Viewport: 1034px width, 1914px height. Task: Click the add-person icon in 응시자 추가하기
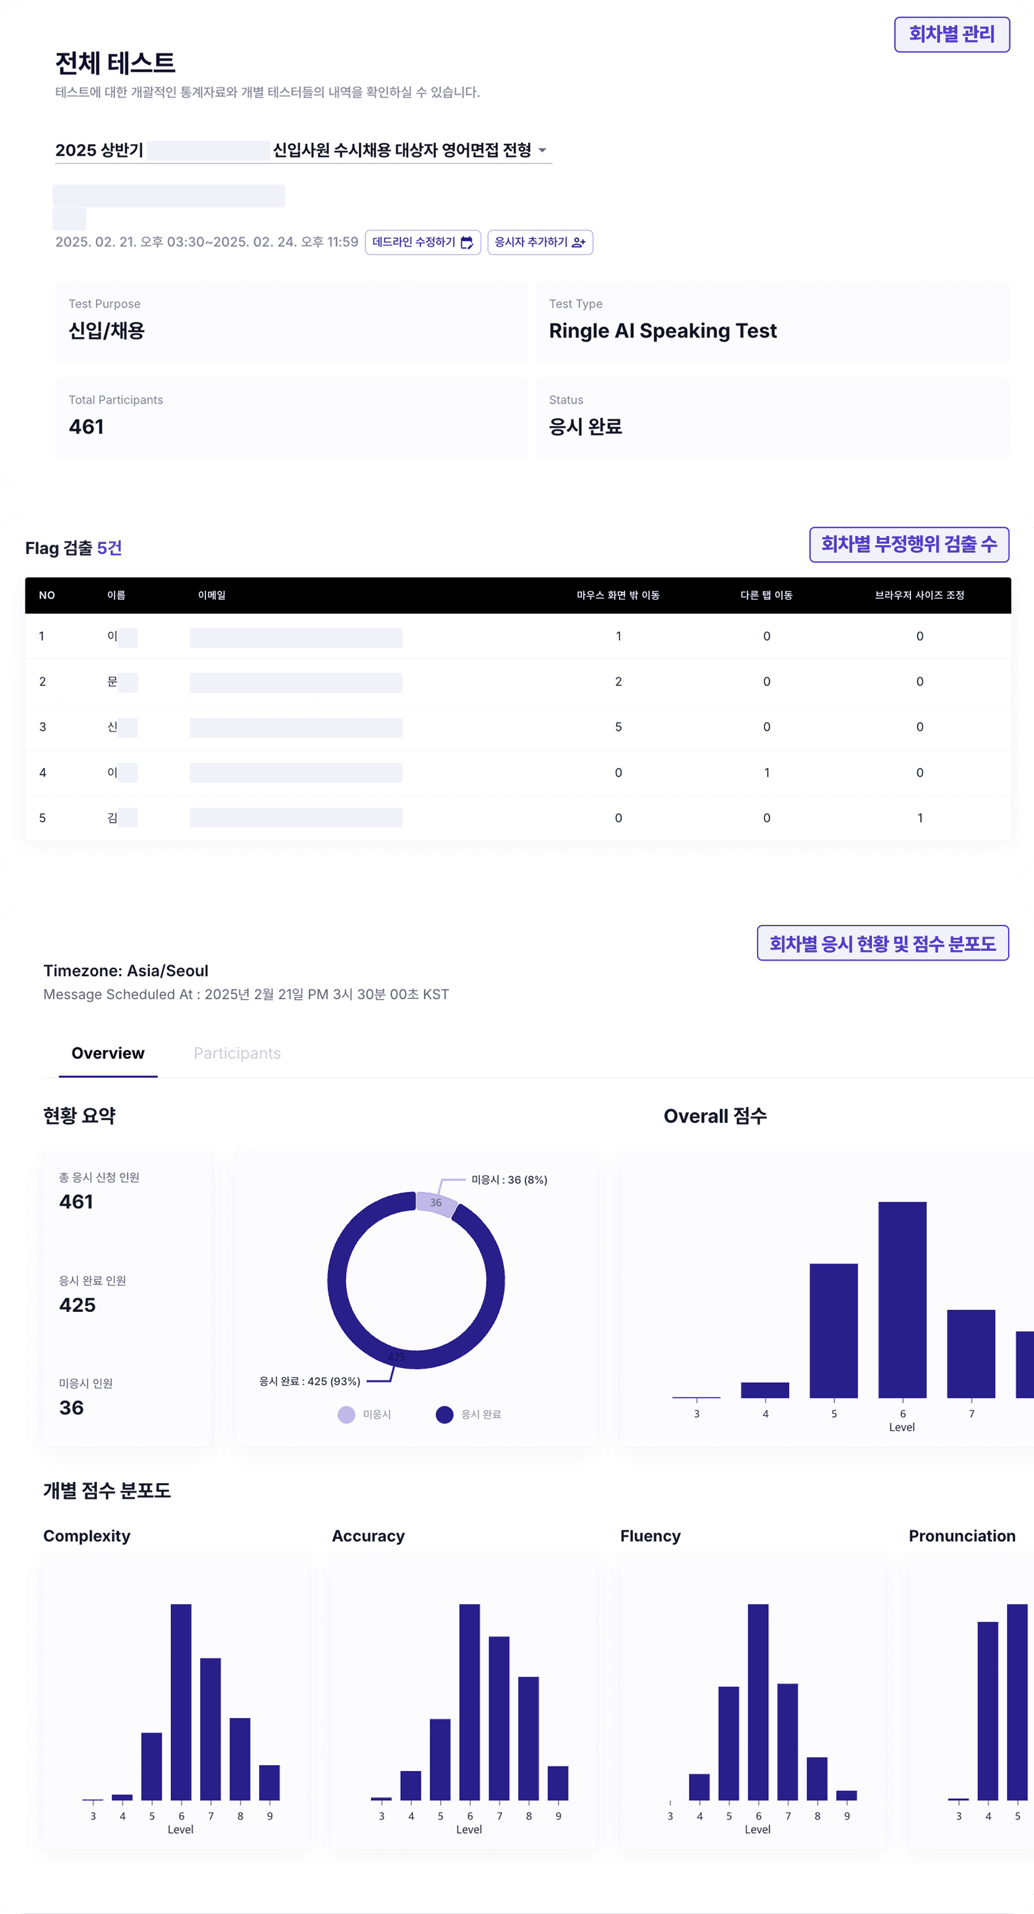(x=578, y=242)
